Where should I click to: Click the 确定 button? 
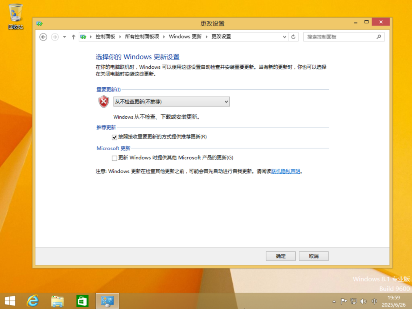[x=281, y=256]
